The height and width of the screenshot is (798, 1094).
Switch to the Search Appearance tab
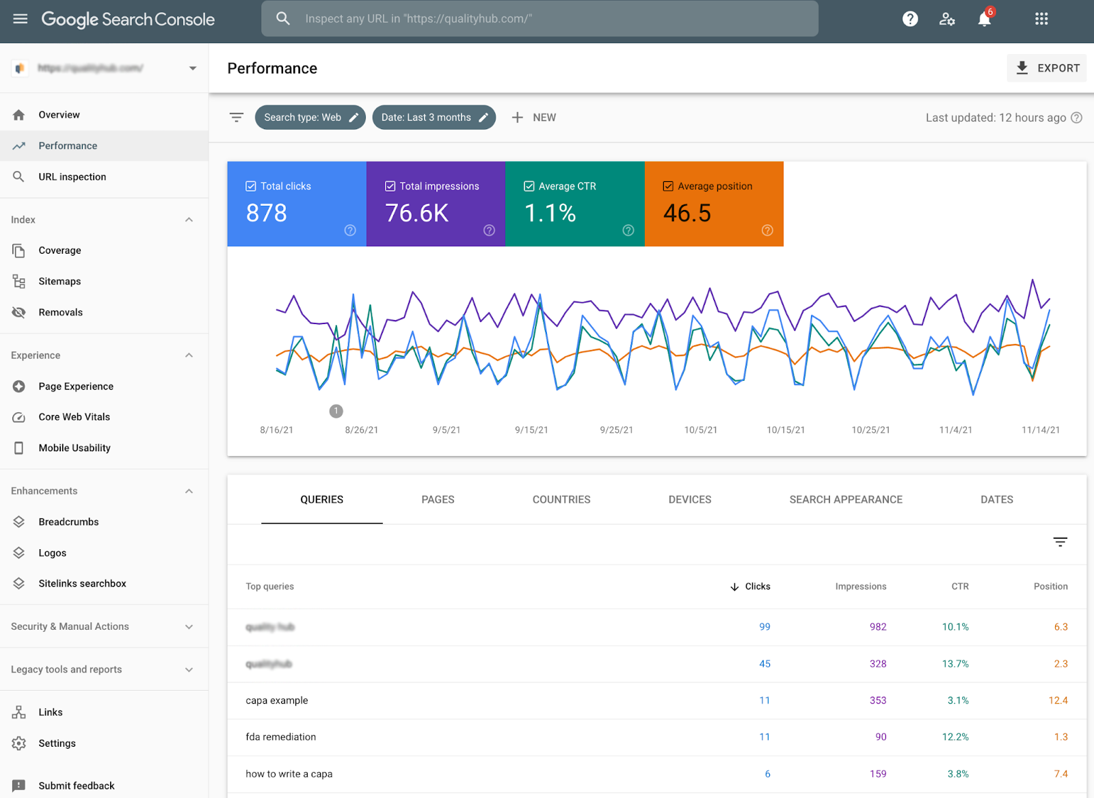click(x=846, y=500)
